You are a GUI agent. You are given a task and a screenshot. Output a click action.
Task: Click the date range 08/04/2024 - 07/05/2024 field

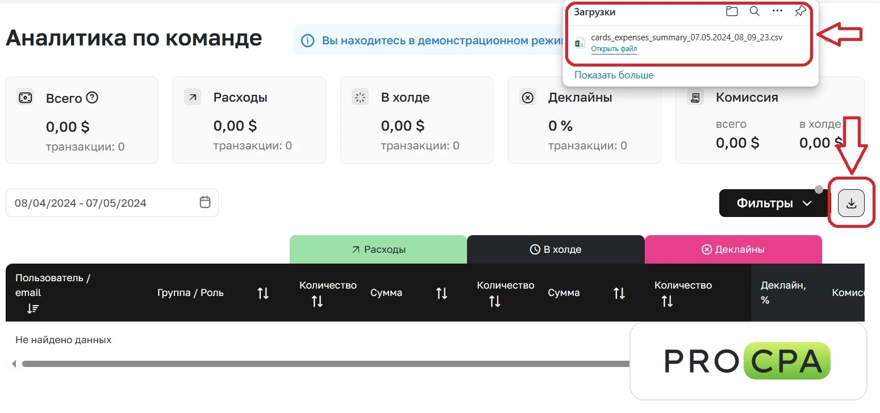(x=112, y=203)
